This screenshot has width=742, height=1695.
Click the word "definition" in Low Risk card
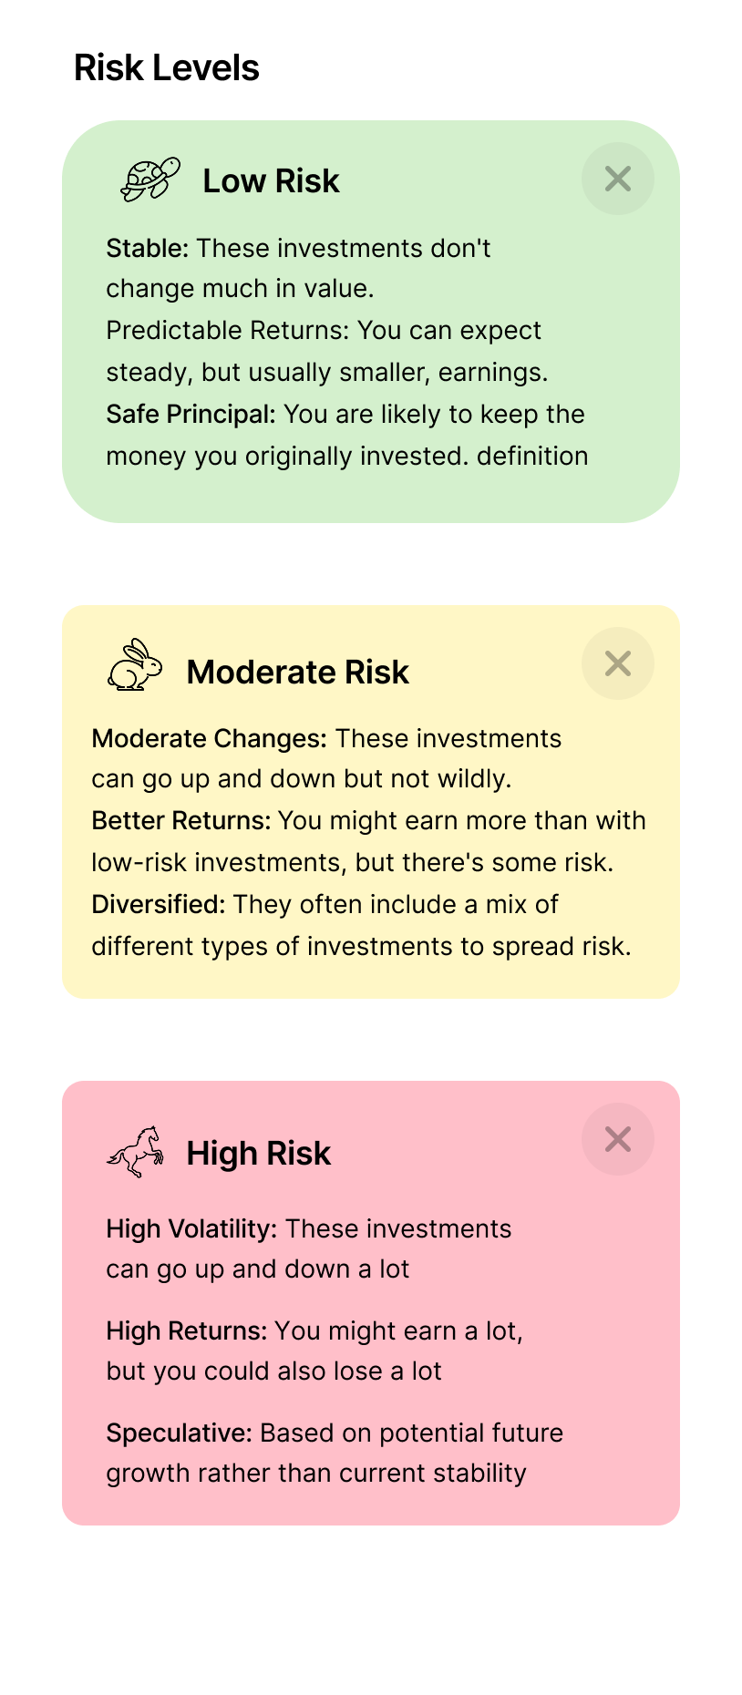pyautogui.click(x=532, y=457)
